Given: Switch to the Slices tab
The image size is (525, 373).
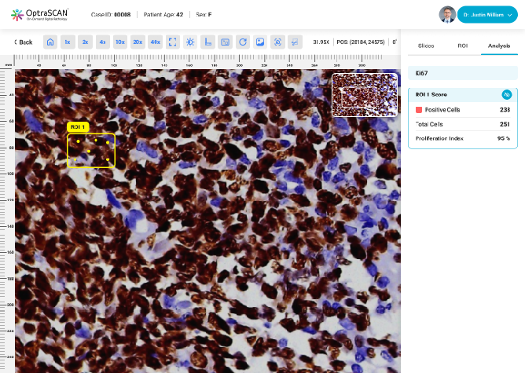Looking at the screenshot, I should [x=426, y=46].
